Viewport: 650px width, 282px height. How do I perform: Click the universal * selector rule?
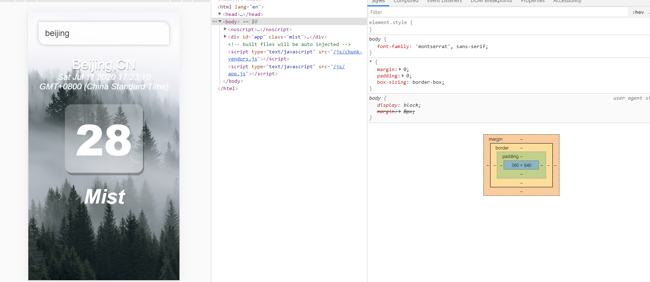[x=371, y=62]
